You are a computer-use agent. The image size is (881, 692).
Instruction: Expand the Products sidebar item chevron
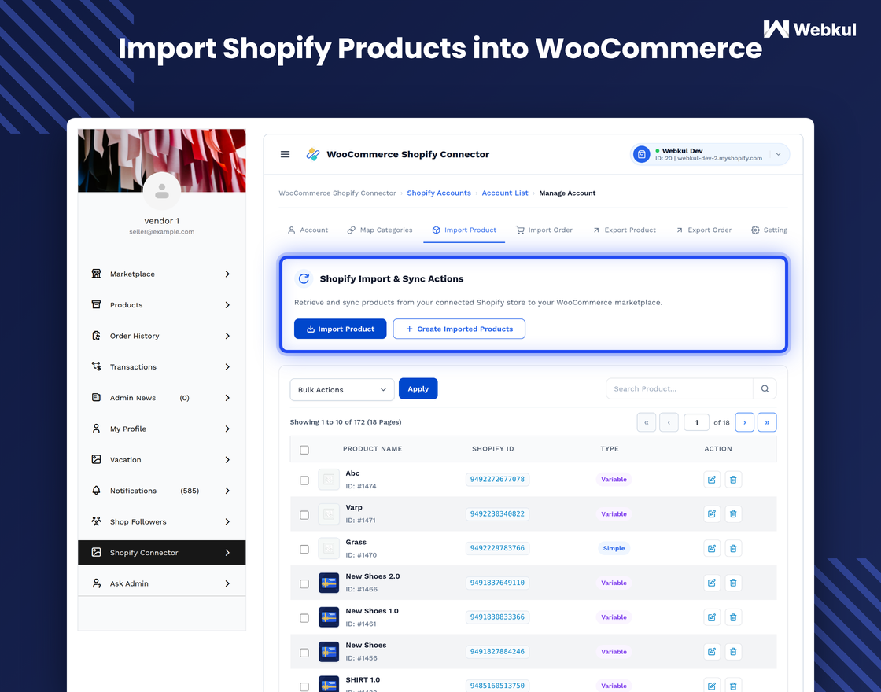(227, 304)
